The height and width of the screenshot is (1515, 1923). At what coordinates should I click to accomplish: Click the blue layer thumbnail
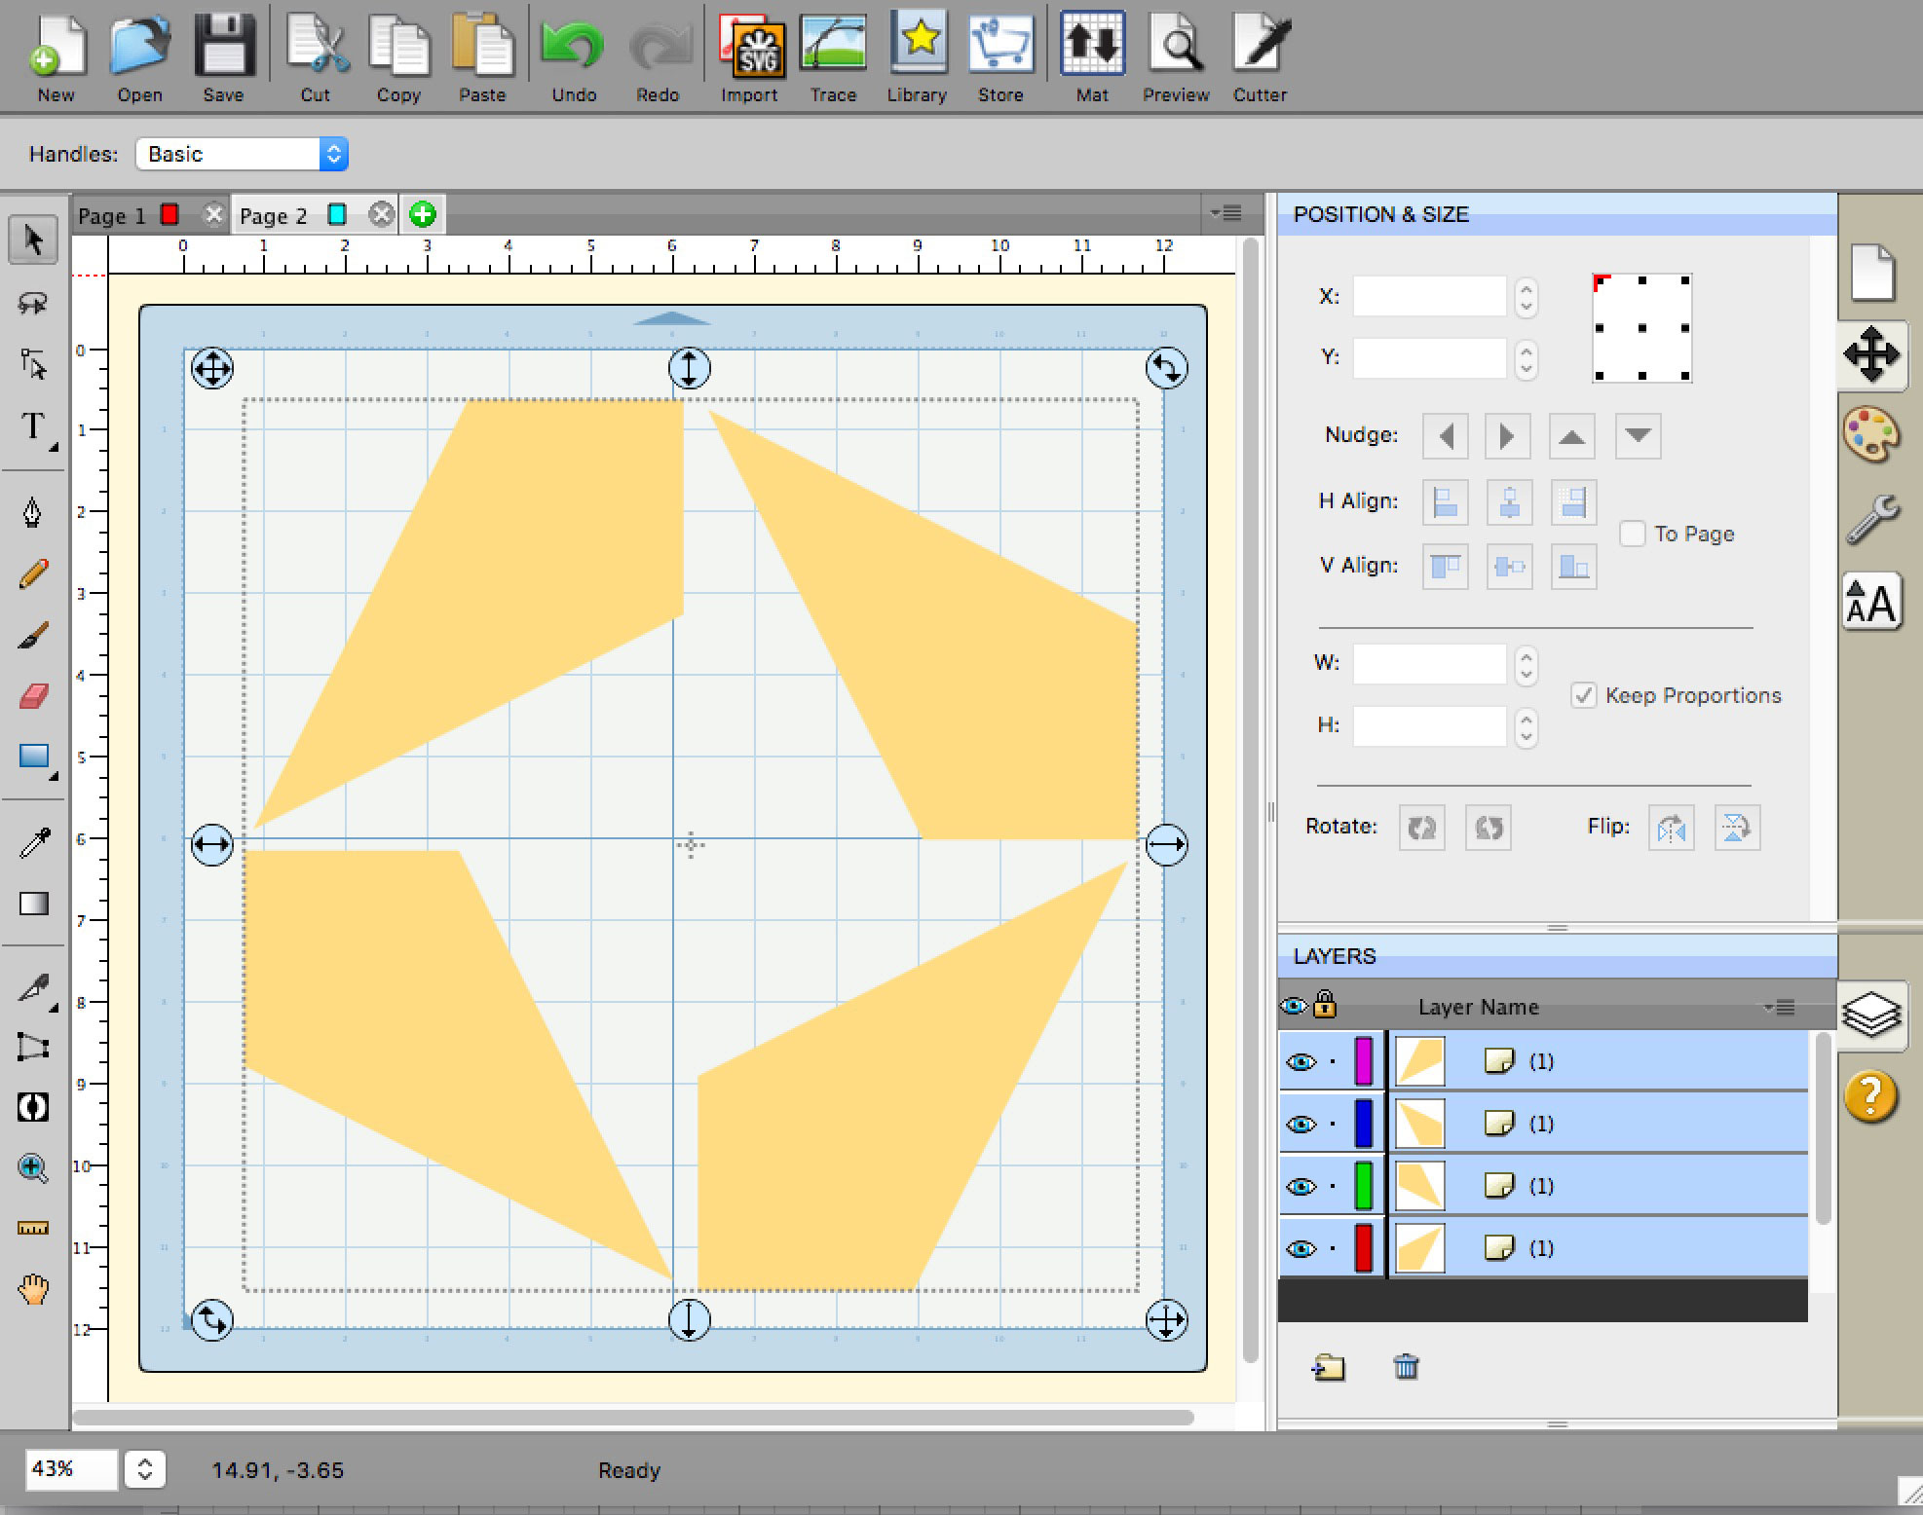point(1420,1124)
